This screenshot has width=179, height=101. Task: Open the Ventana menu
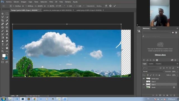(68, 2)
